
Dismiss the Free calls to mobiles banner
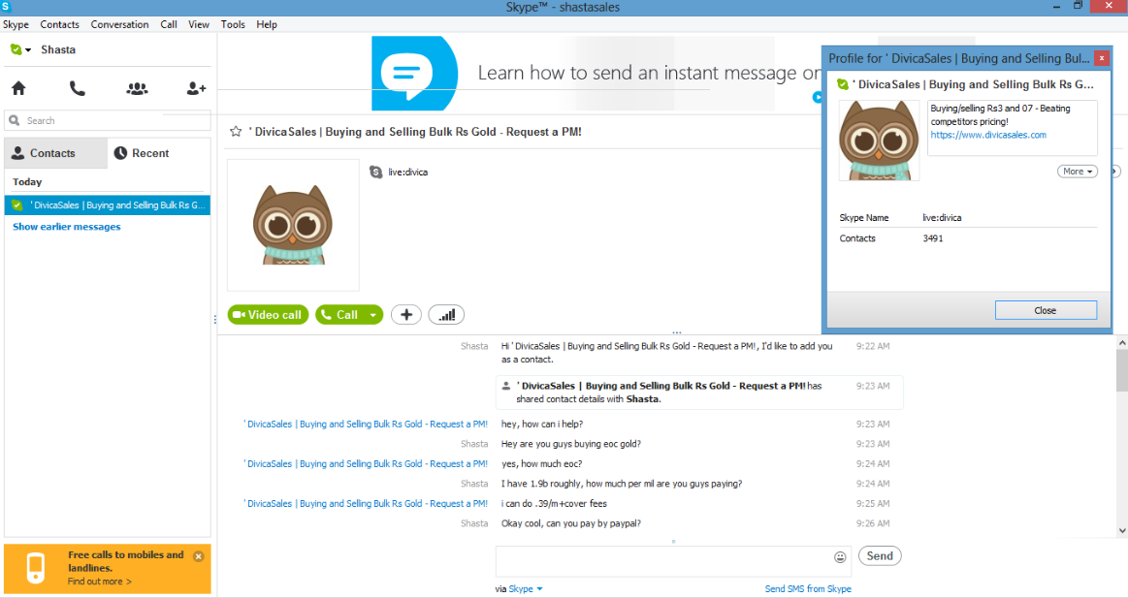coord(199,556)
